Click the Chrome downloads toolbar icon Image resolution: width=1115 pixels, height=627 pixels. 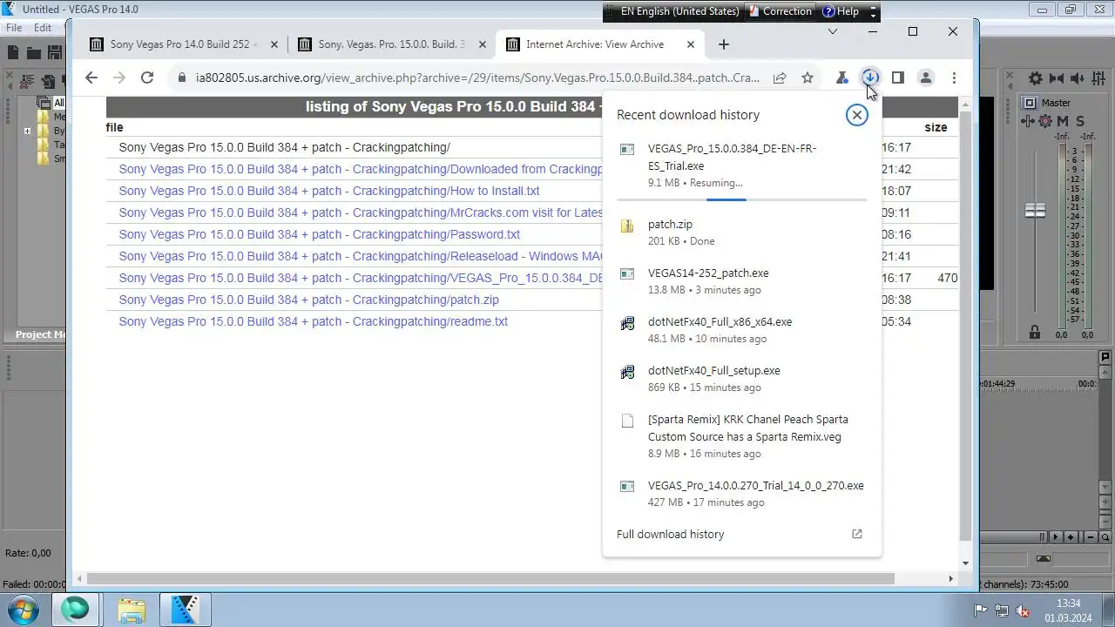[869, 78]
